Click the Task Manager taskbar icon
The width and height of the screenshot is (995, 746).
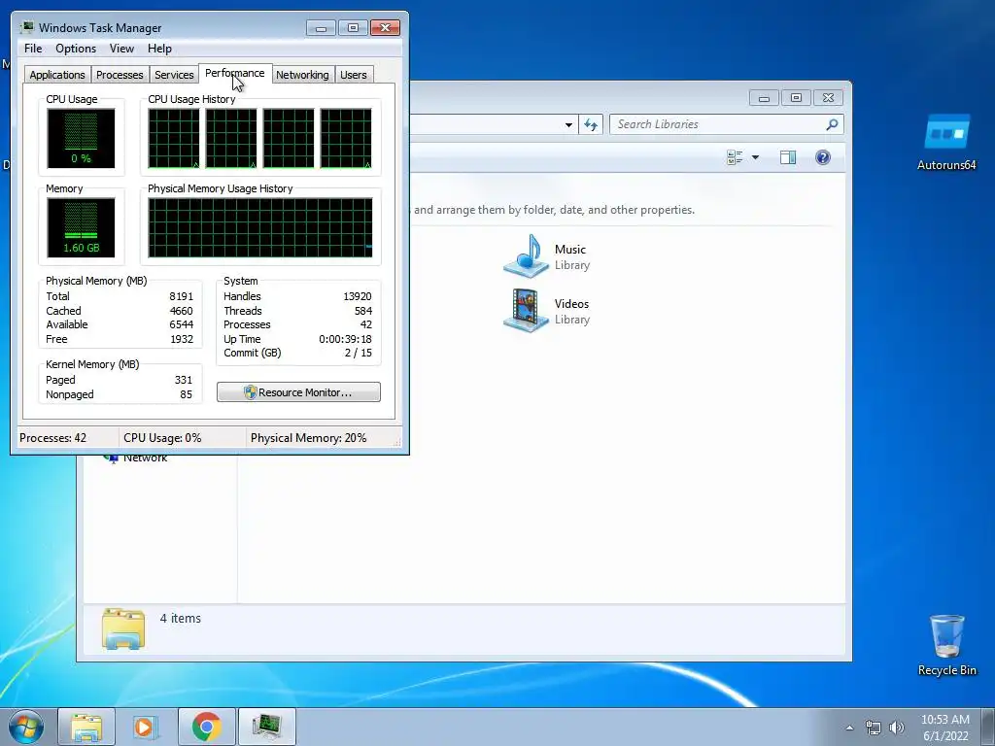coord(266,727)
